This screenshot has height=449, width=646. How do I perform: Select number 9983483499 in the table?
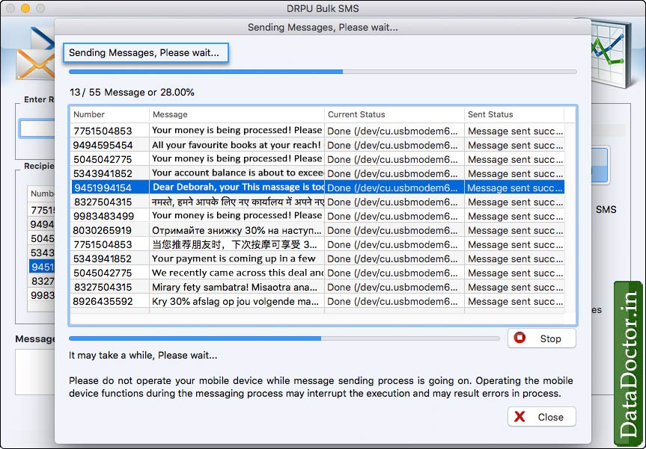coord(104,216)
